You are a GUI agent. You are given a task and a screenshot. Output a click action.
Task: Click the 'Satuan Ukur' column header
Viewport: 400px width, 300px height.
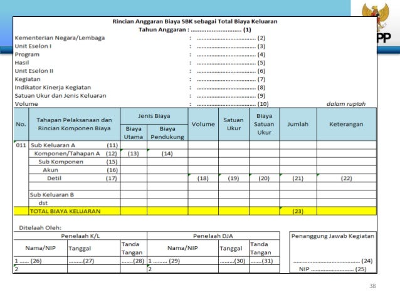click(234, 124)
